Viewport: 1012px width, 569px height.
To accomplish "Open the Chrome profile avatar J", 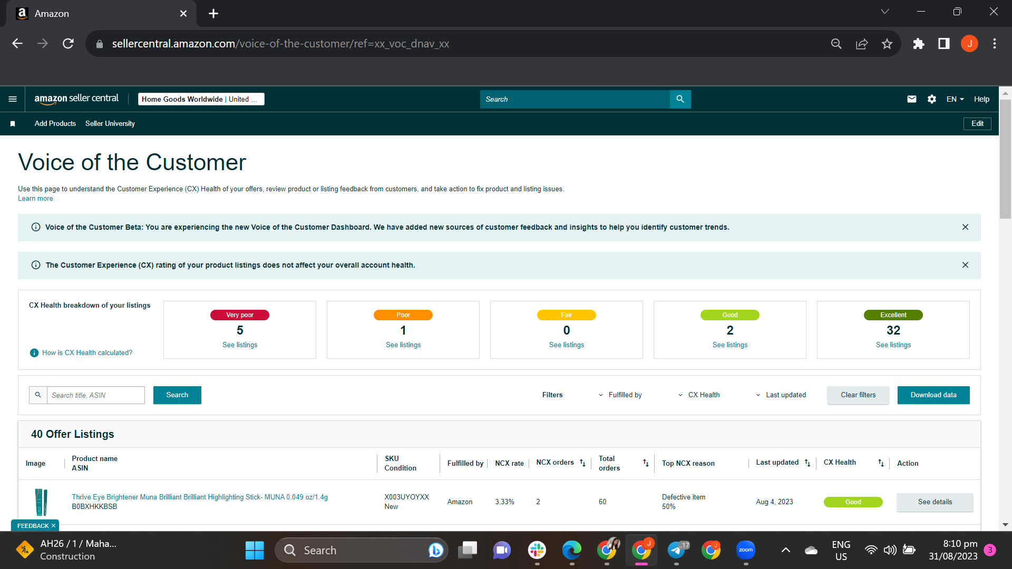I will click(x=969, y=44).
